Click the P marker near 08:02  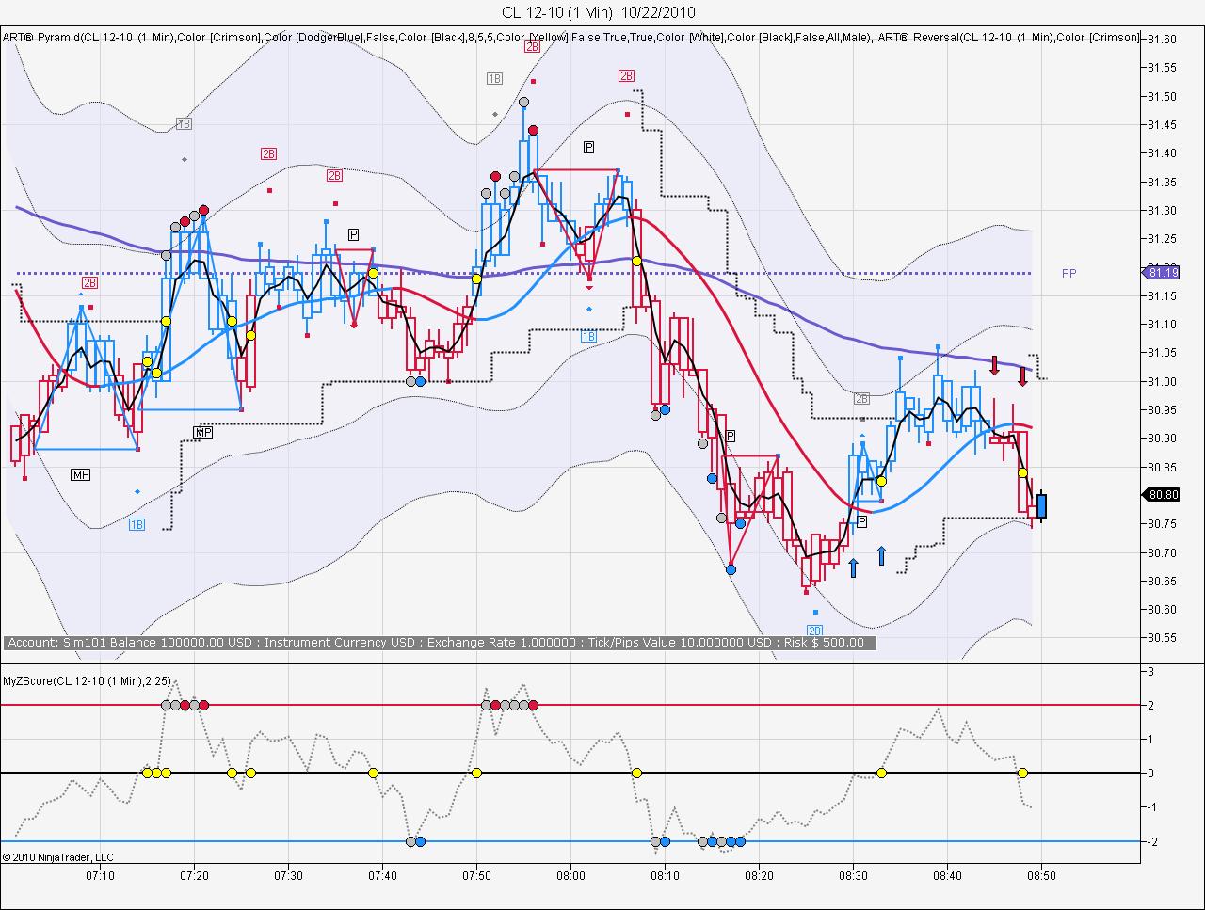pyautogui.click(x=588, y=147)
